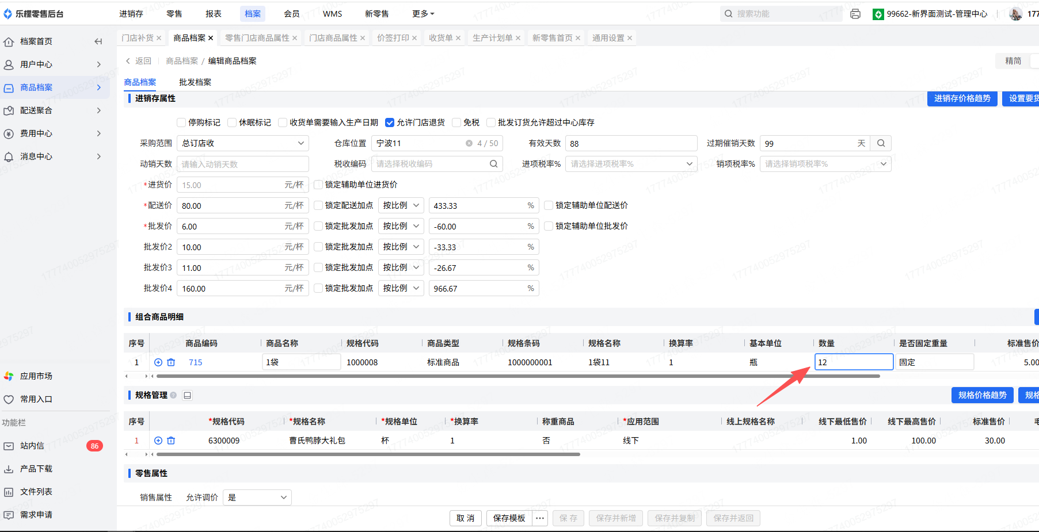
Task: Open 应用市场 from the sidebar
Action: [x=36, y=376]
